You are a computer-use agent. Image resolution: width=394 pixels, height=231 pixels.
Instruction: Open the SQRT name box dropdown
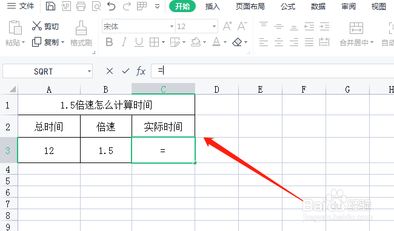(x=89, y=71)
